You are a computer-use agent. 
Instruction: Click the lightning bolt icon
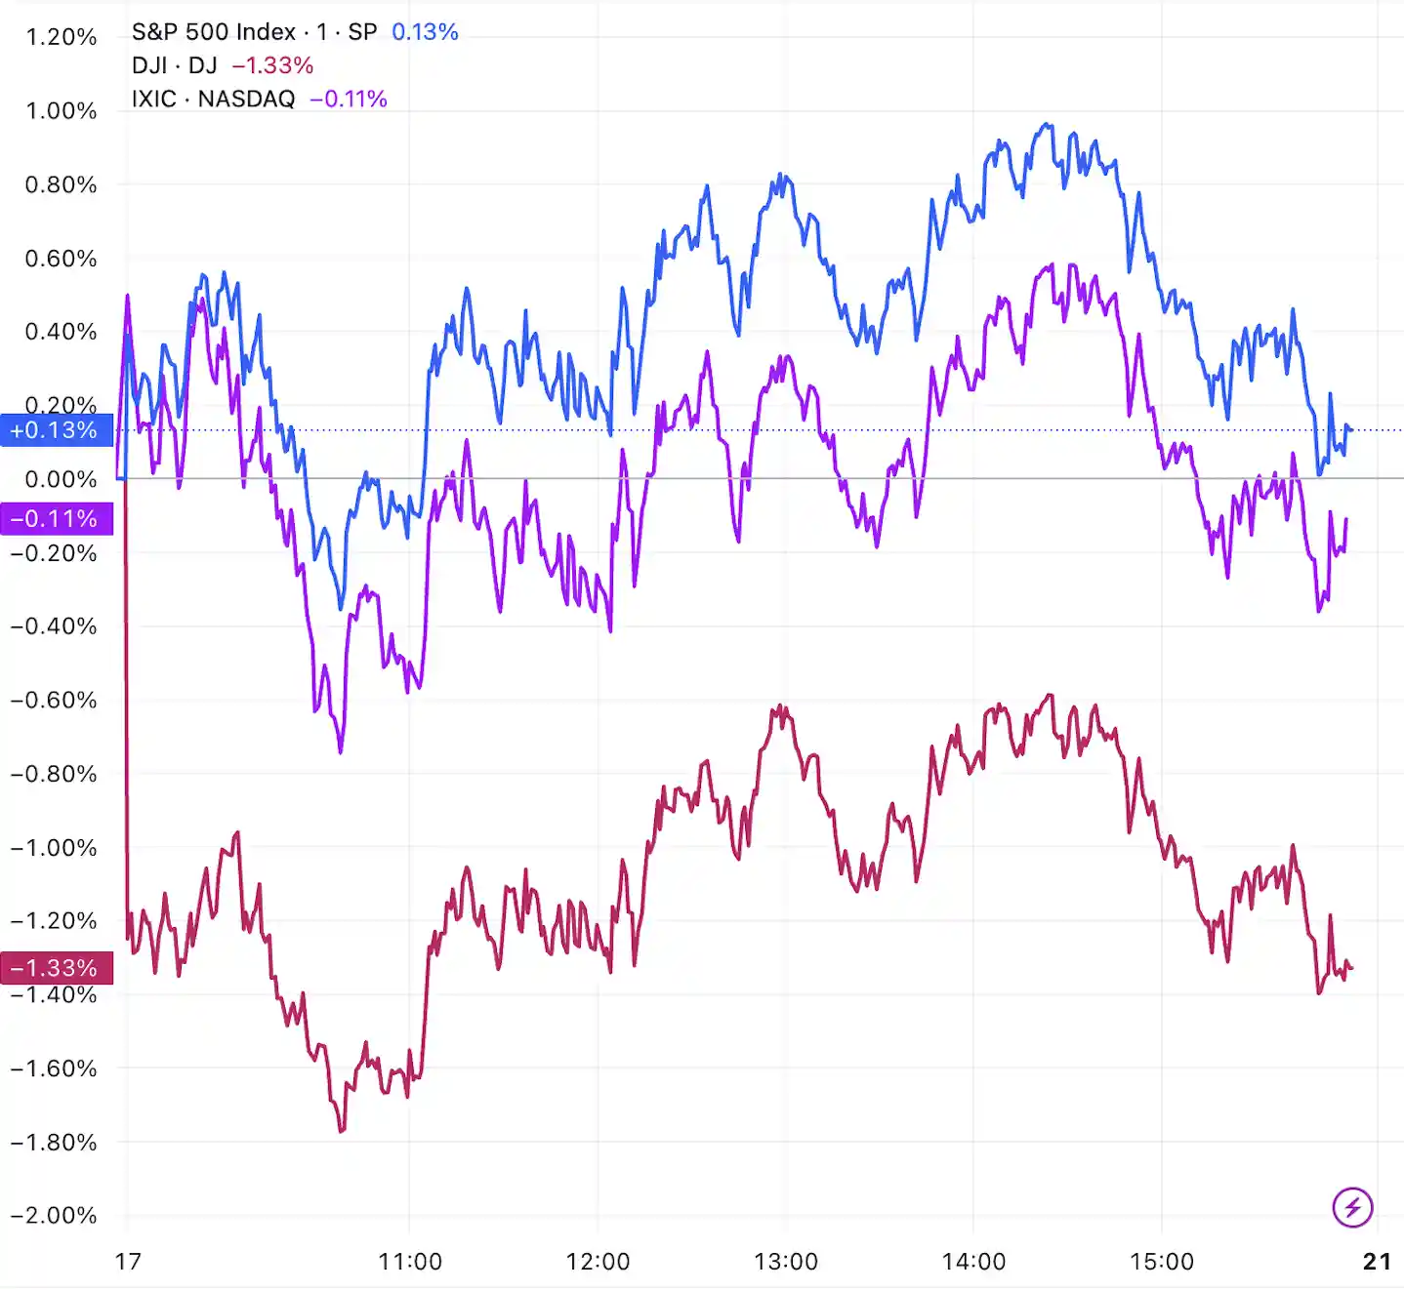(x=1352, y=1208)
